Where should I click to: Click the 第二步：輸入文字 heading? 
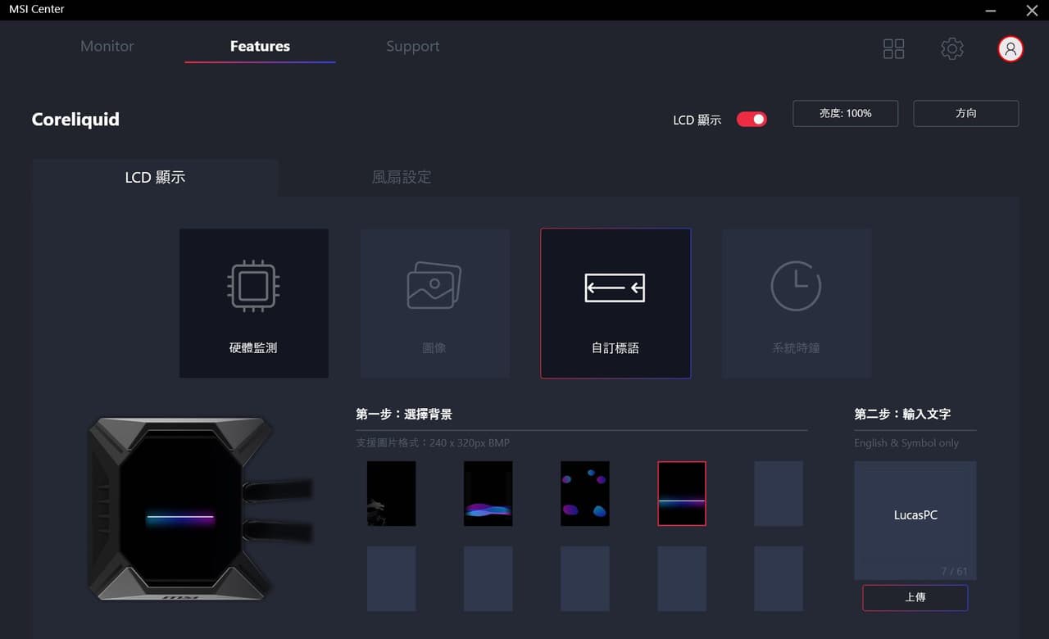pos(902,415)
